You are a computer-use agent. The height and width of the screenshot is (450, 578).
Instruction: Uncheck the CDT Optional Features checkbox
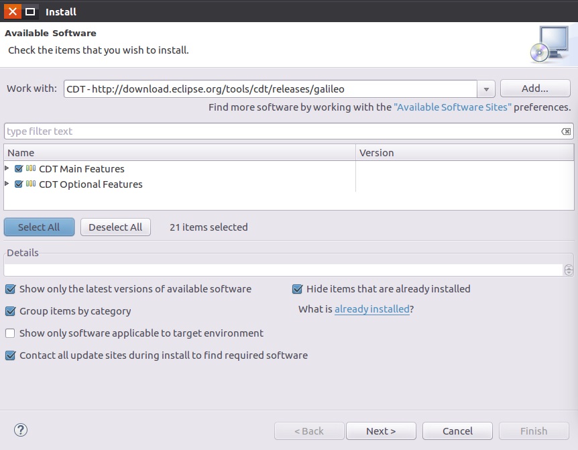pos(19,184)
